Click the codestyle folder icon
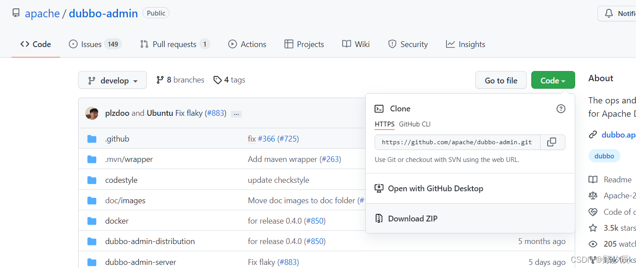The height and width of the screenshot is (268, 636). click(x=92, y=180)
